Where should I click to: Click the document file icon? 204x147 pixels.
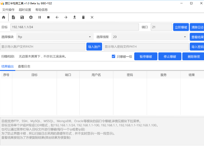coord(13,17)
